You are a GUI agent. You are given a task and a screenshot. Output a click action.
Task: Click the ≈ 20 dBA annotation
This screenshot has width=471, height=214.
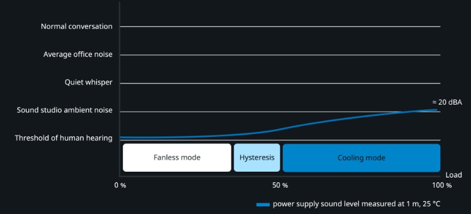[x=447, y=102]
